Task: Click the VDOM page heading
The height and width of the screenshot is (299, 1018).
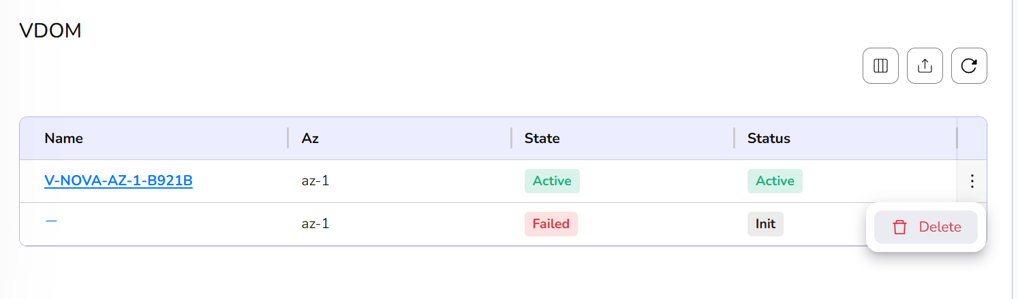Action: point(50,31)
